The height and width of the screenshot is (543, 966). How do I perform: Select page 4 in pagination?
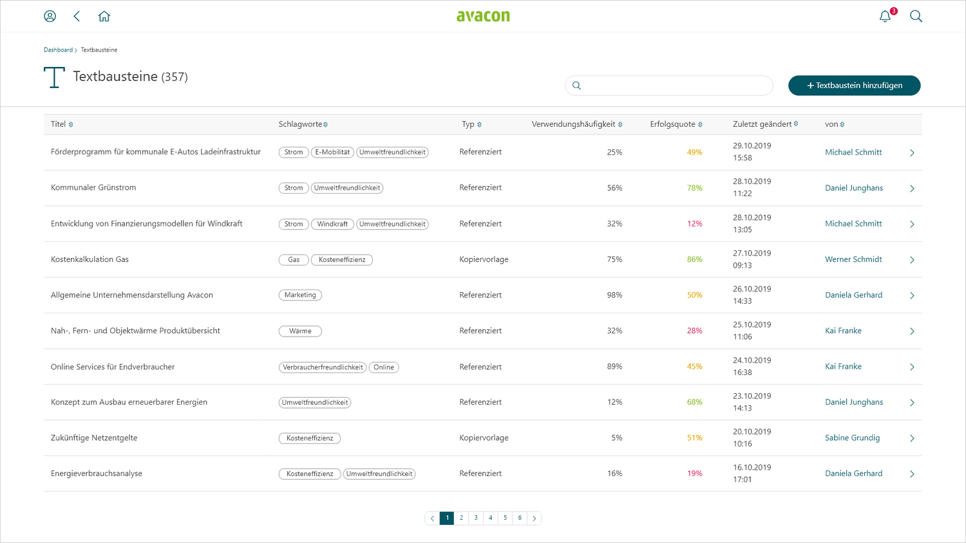pos(491,518)
